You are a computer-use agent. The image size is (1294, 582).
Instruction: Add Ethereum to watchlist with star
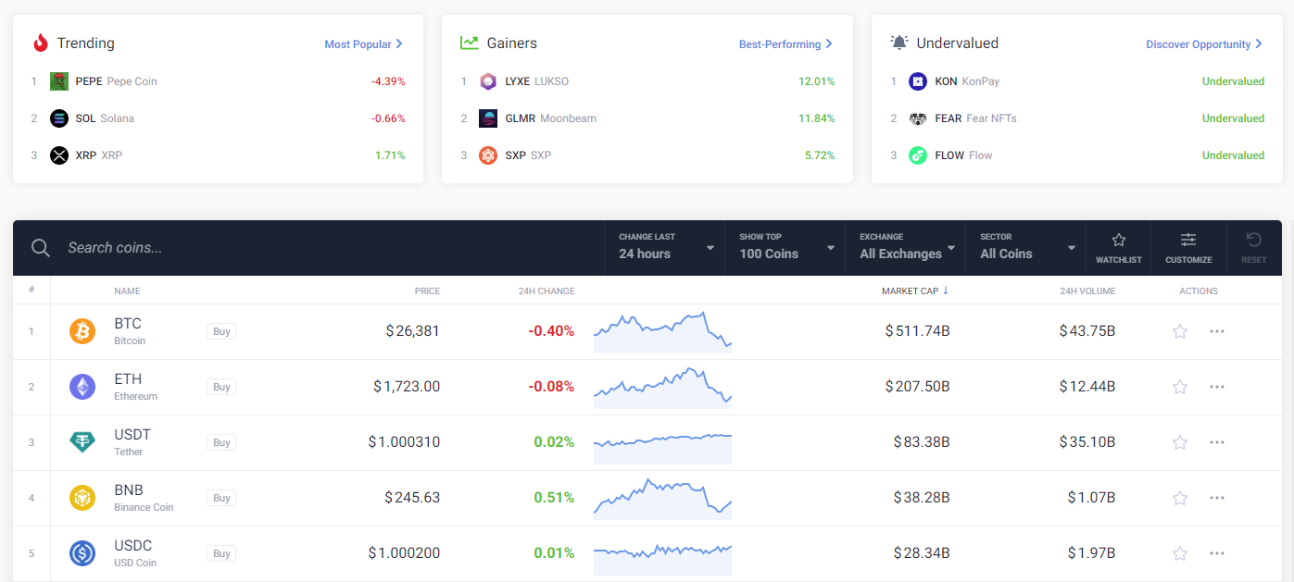1180,387
